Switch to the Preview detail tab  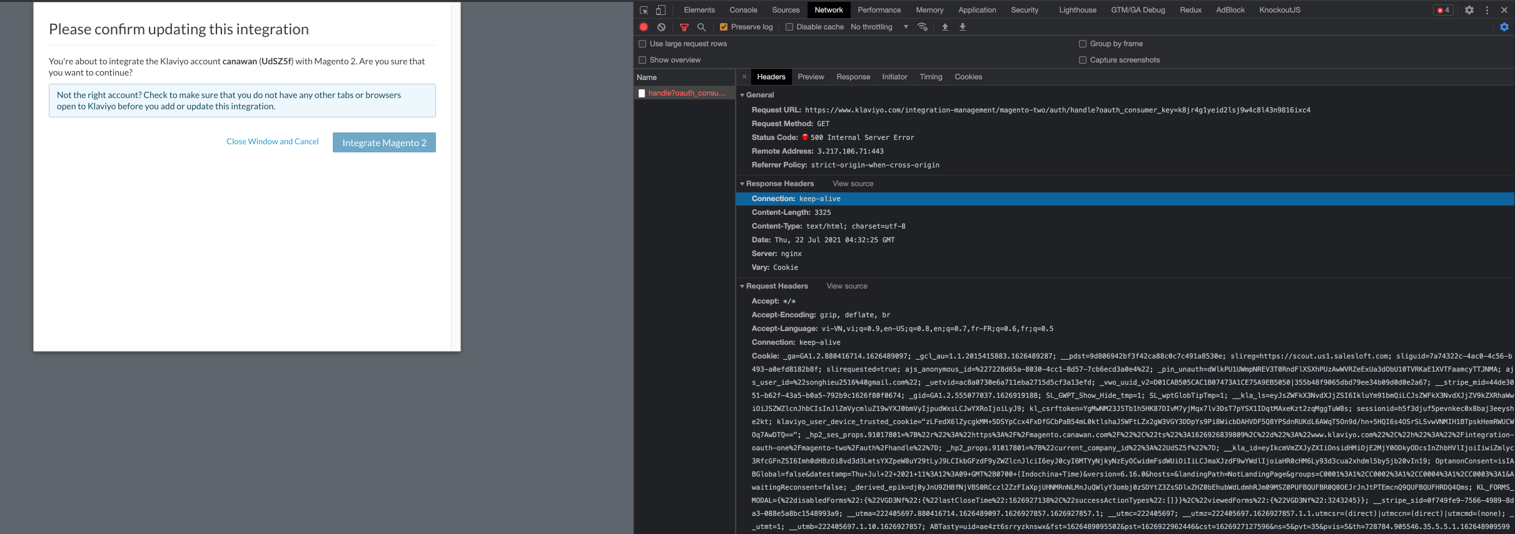click(811, 77)
